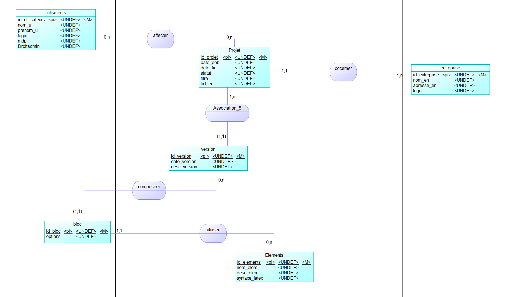Select the desc_version attribute
This screenshot has height=297, width=510.
click(x=184, y=167)
